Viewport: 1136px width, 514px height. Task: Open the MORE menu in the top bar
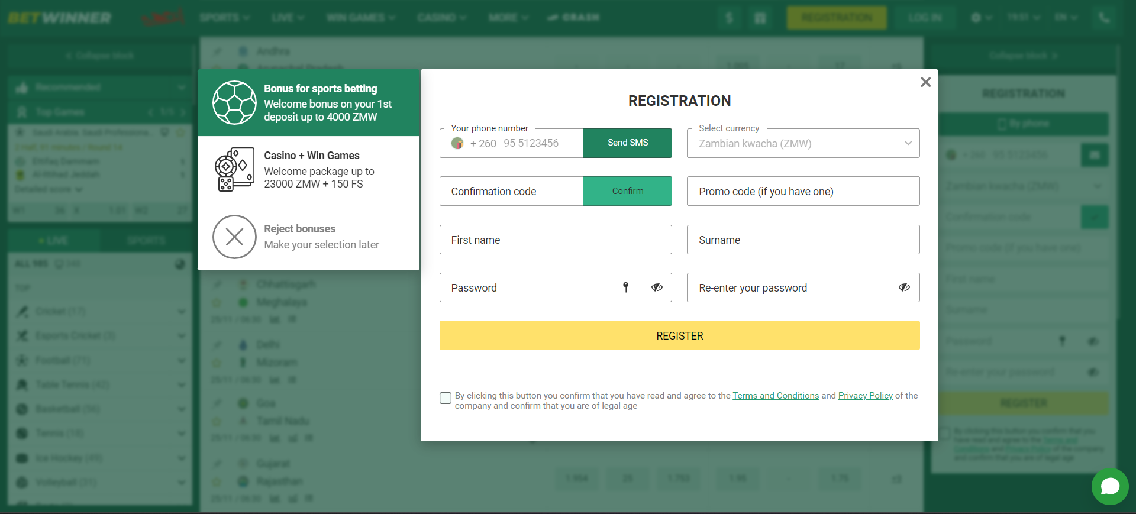tap(508, 18)
